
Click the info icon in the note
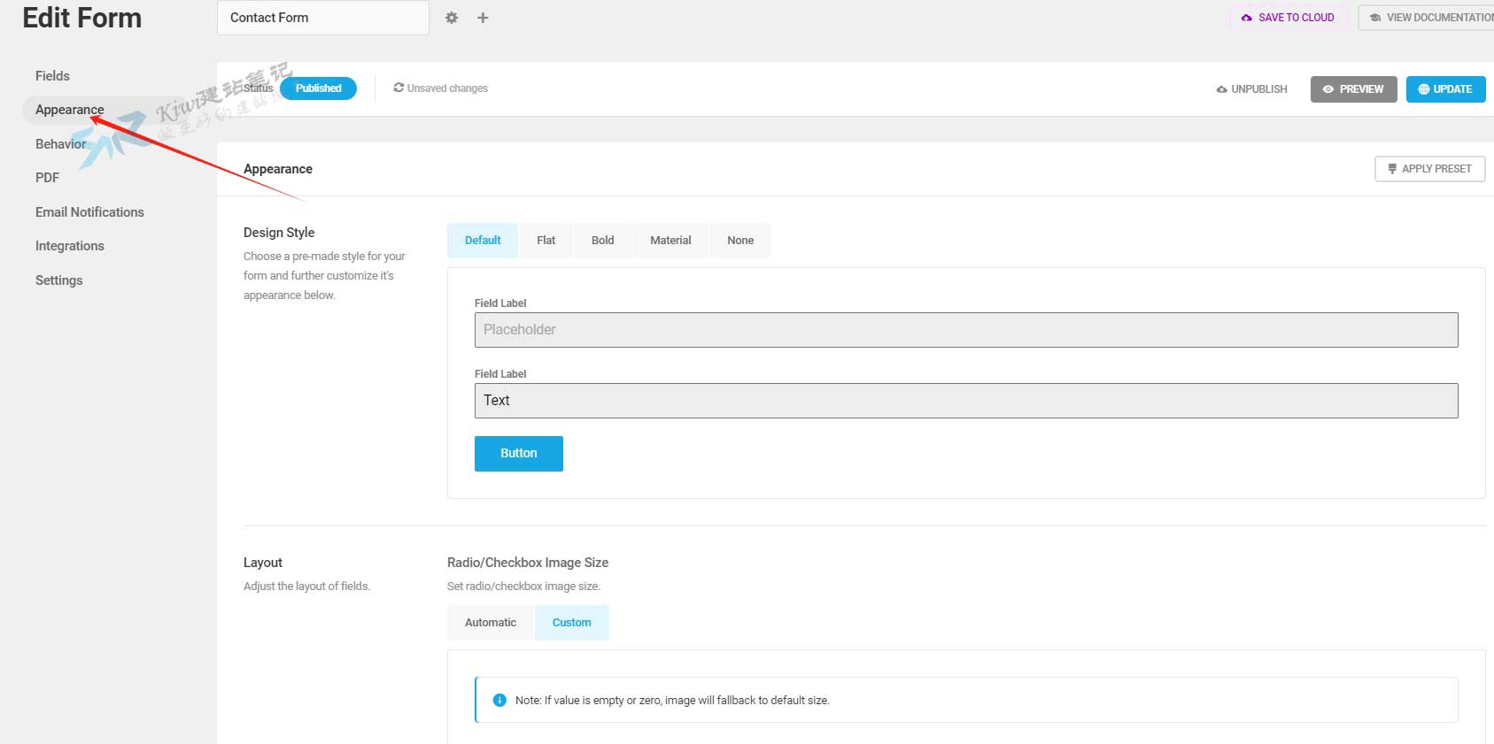(499, 700)
